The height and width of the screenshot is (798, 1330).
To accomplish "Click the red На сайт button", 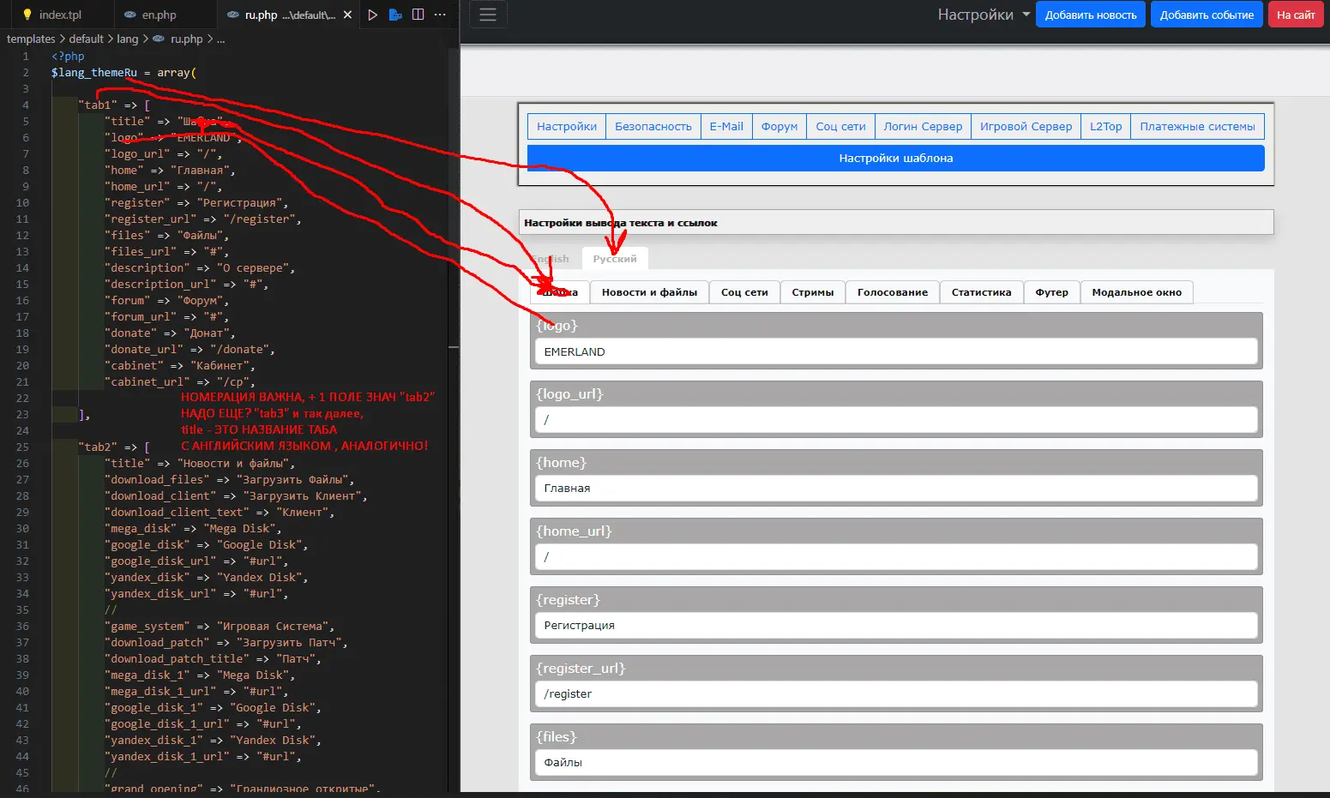I will [1296, 15].
